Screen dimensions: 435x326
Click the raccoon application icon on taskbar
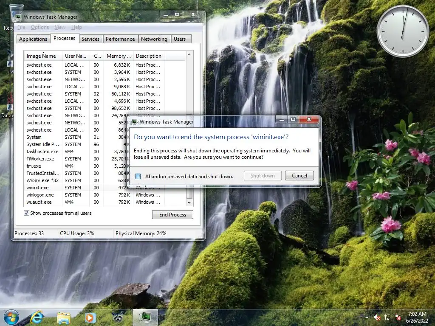(119, 317)
